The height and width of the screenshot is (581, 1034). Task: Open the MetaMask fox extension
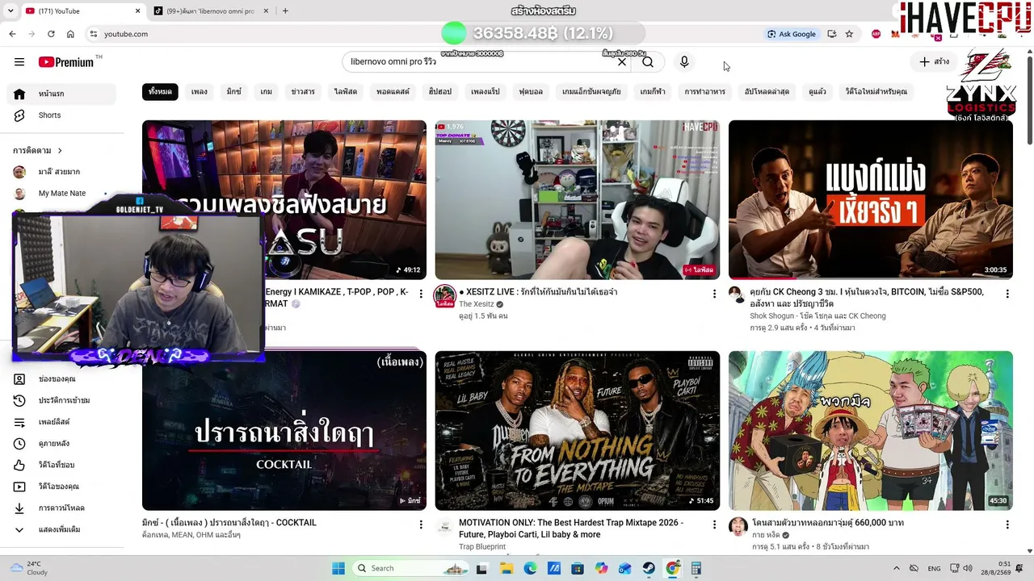point(895,34)
